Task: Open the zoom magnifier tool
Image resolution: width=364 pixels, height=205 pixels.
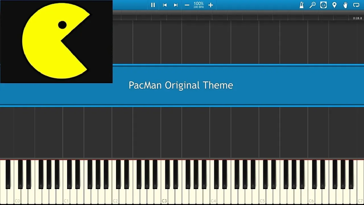Action: [313, 5]
